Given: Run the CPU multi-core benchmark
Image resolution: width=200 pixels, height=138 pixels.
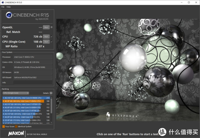Looking at the screenshot, I should 46,36.
